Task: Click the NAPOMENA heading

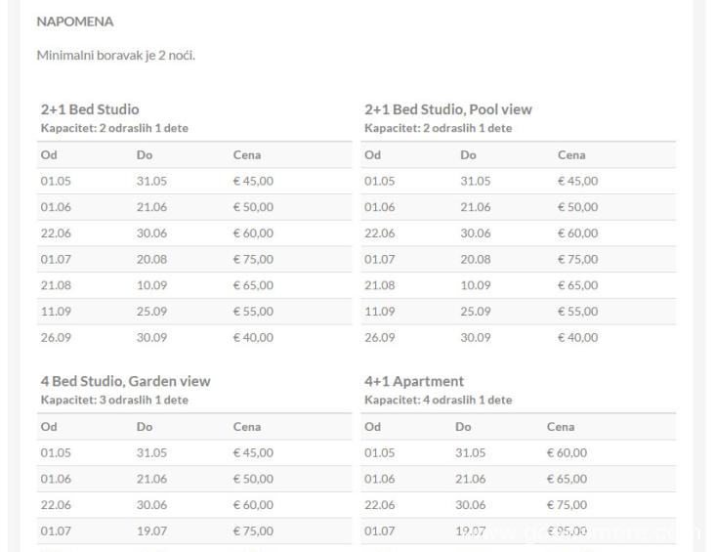Action: tap(74, 21)
